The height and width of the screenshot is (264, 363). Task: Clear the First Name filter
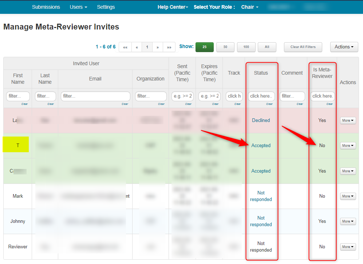(24, 104)
